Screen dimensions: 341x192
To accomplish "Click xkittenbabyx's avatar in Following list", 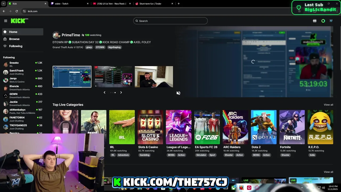I will (6, 111).
